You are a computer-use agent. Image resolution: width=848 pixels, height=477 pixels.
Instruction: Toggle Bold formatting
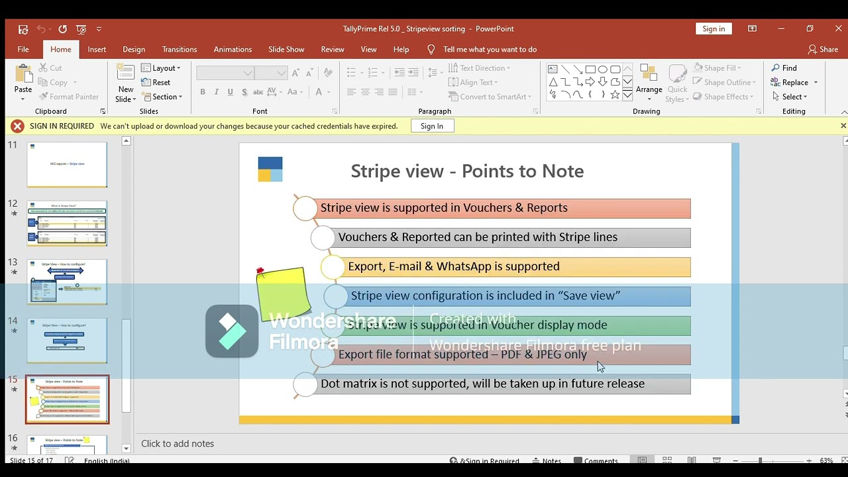click(x=203, y=92)
